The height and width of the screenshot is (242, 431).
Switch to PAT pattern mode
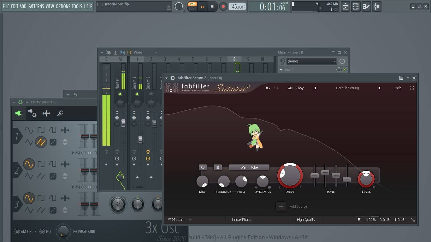(x=192, y=4)
